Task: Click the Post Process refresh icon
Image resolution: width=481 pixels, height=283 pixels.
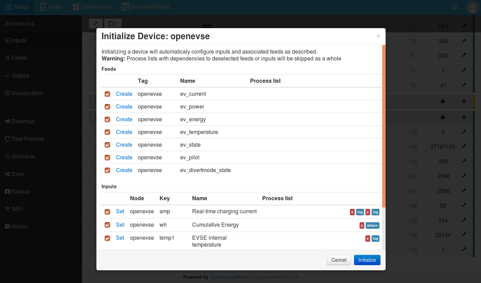Action: 8,139
